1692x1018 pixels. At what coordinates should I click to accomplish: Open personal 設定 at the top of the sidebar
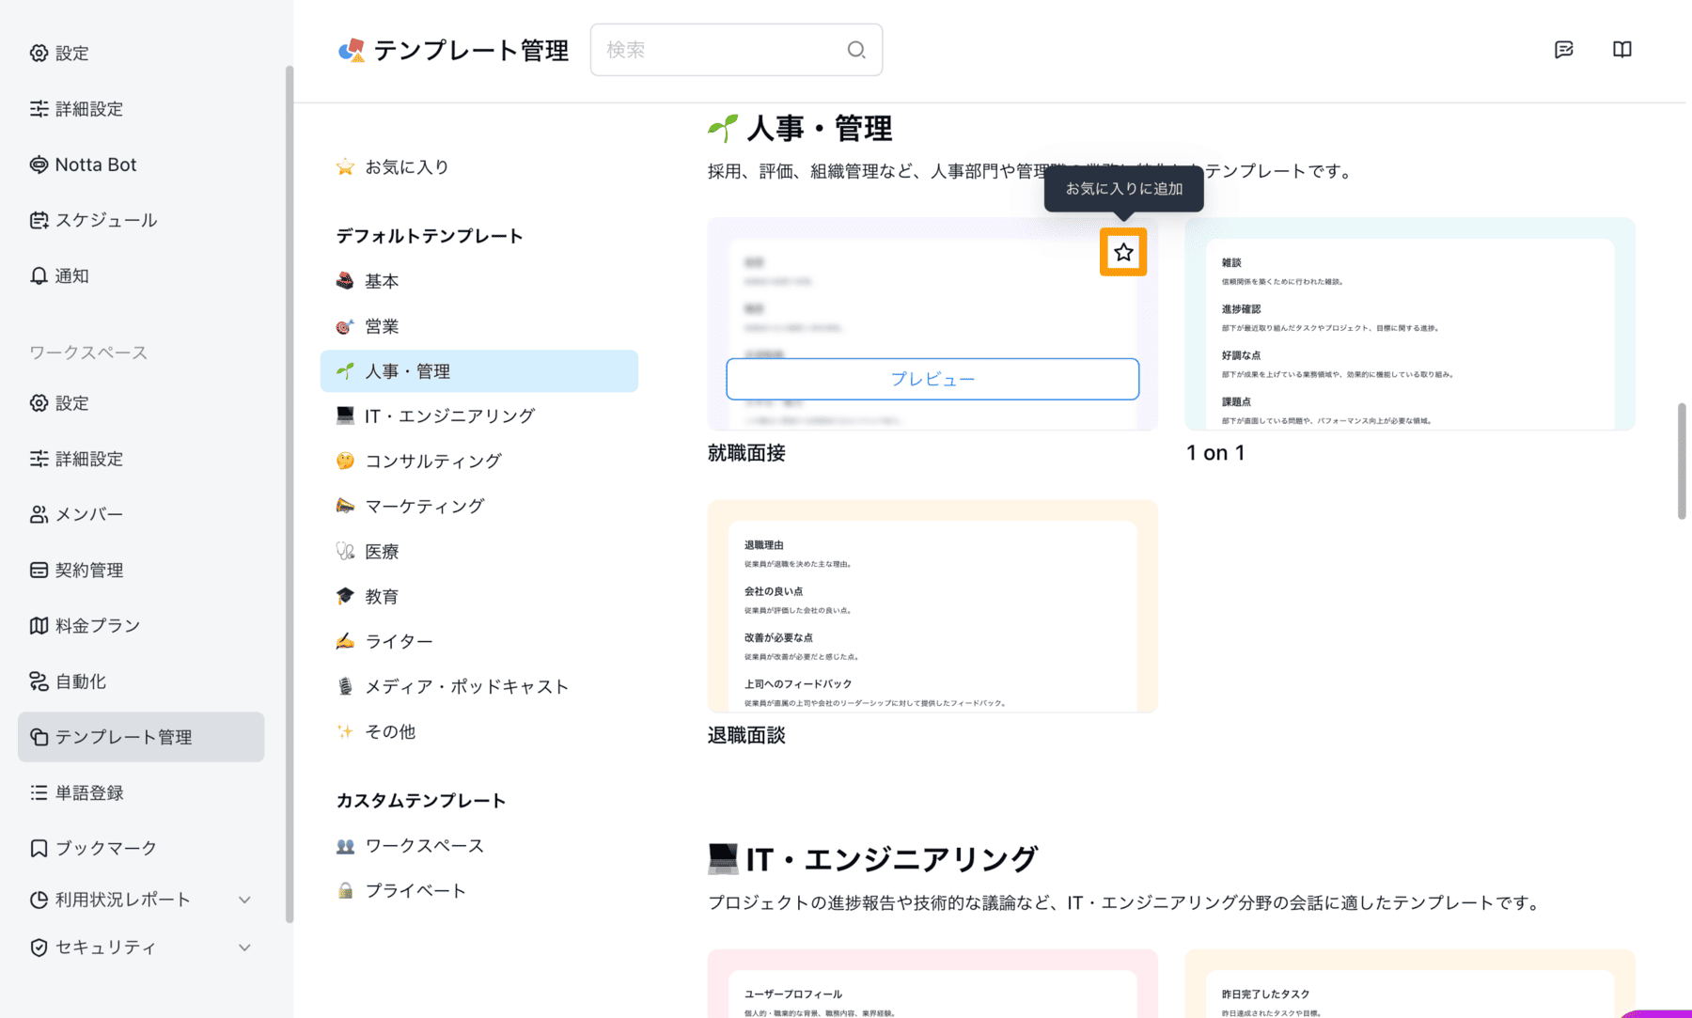pyautogui.click(x=141, y=54)
